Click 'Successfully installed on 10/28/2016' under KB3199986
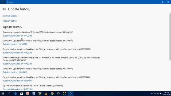Screen dimensions: 171x96 [18, 89]
